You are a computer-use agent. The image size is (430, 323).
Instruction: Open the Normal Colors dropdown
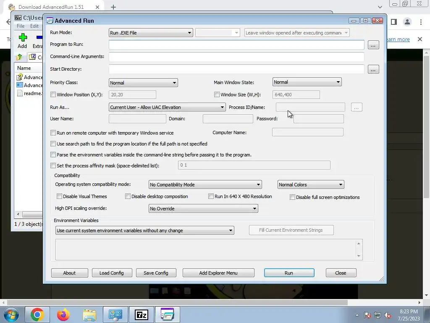tap(311, 185)
